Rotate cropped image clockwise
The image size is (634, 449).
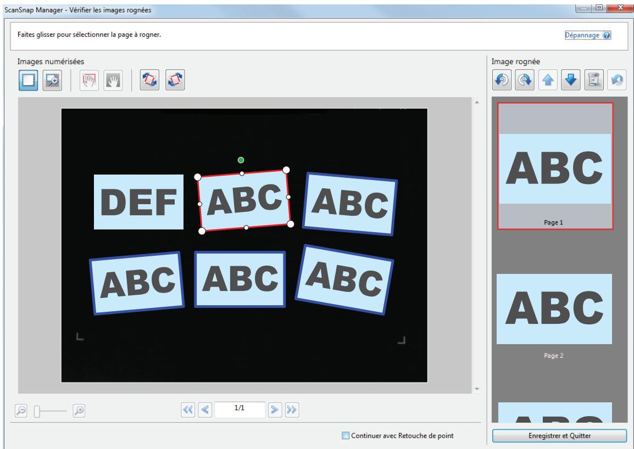click(525, 80)
